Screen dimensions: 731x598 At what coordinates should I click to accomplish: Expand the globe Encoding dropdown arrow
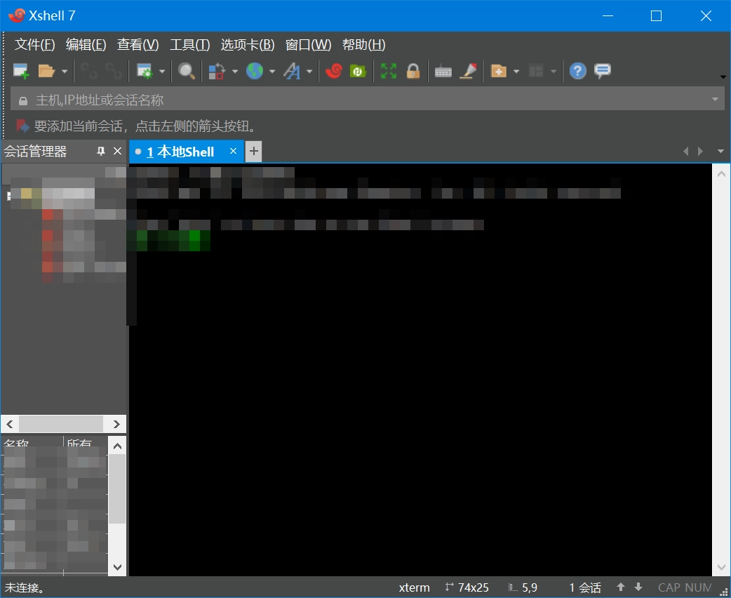[x=272, y=72]
